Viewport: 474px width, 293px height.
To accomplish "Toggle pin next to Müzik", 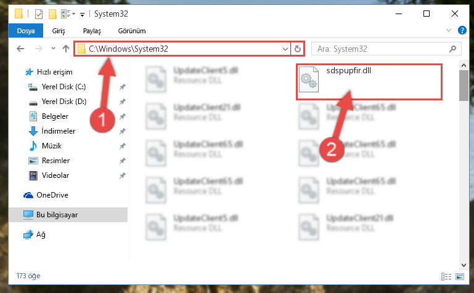I will pyautogui.click(x=123, y=146).
